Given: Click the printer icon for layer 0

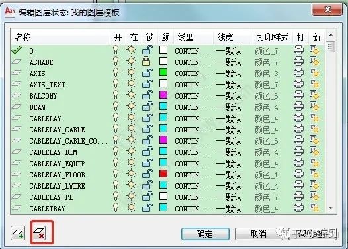Looking at the screenshot, I should click(298, 50).
